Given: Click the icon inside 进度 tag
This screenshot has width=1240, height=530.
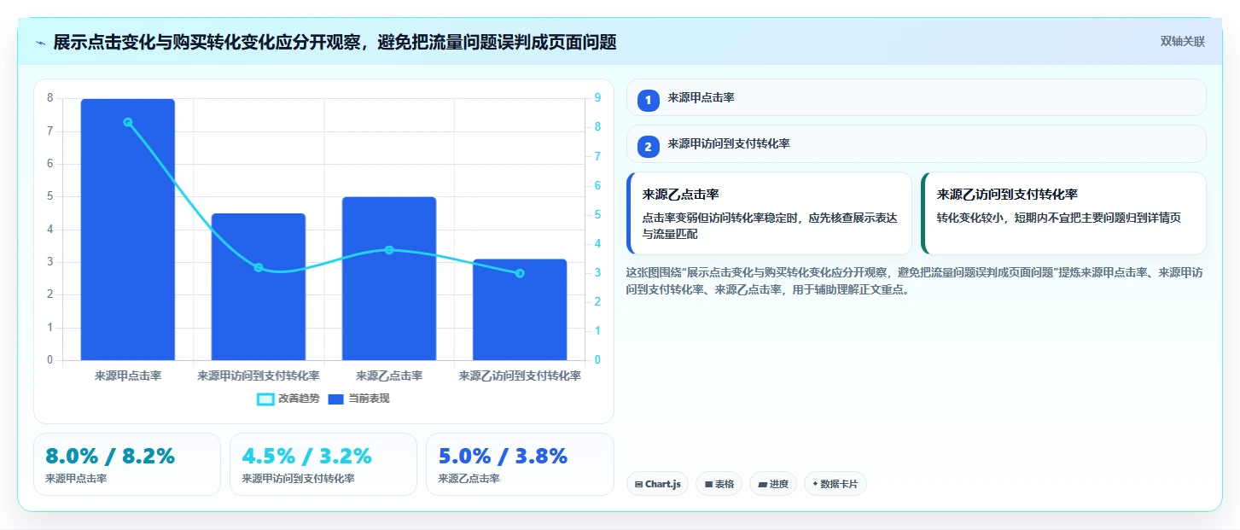Looking at the screenshot, I should [x=762, y=484].
